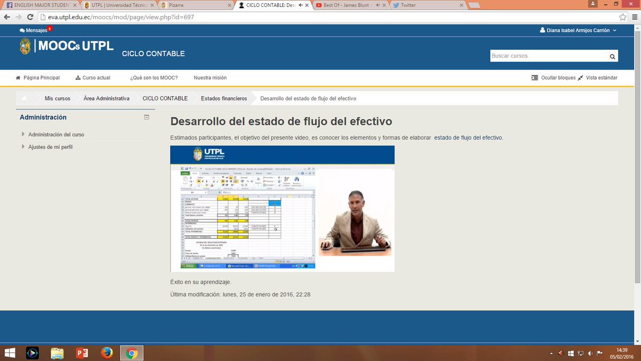Close the Pizarra tab
This screenshot has width=641, height=361.
(x=230, y=5)
